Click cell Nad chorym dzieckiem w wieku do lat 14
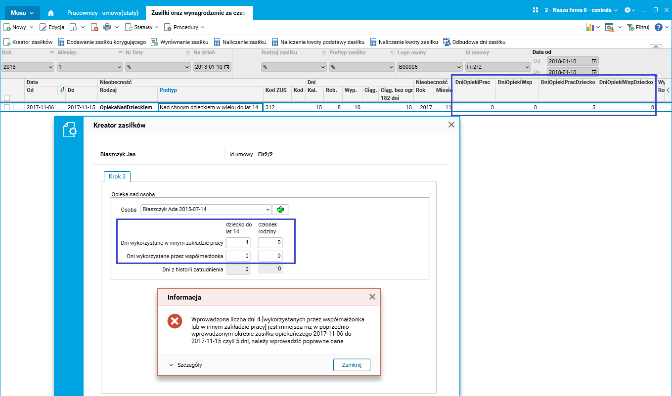 tap(210, 107)
